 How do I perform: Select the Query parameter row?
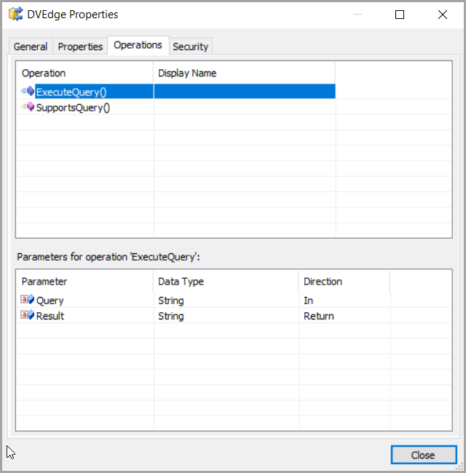[203, 301]
